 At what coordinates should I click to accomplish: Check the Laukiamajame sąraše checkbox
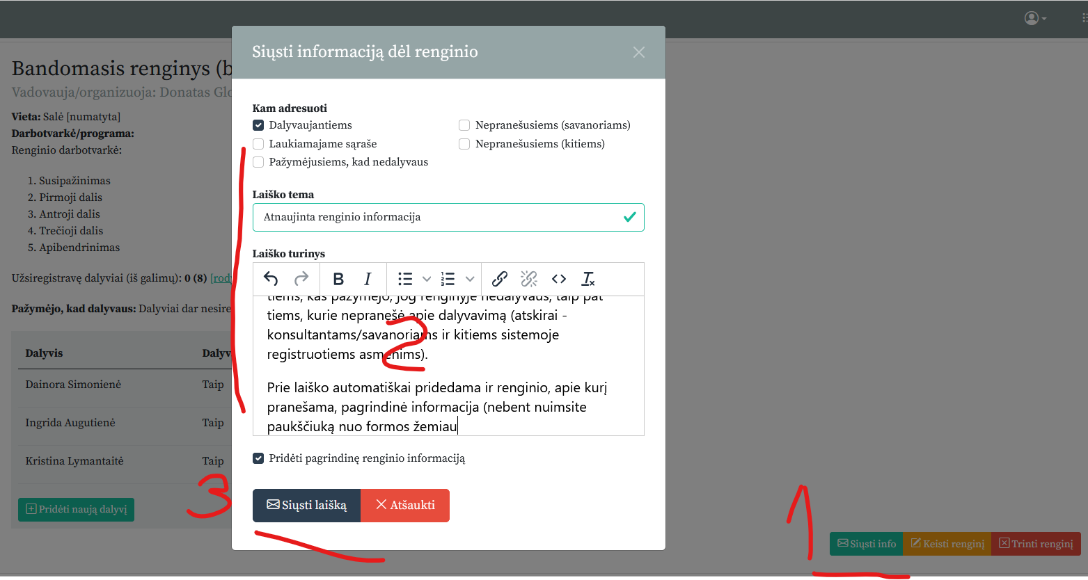[x=258, y=144]
